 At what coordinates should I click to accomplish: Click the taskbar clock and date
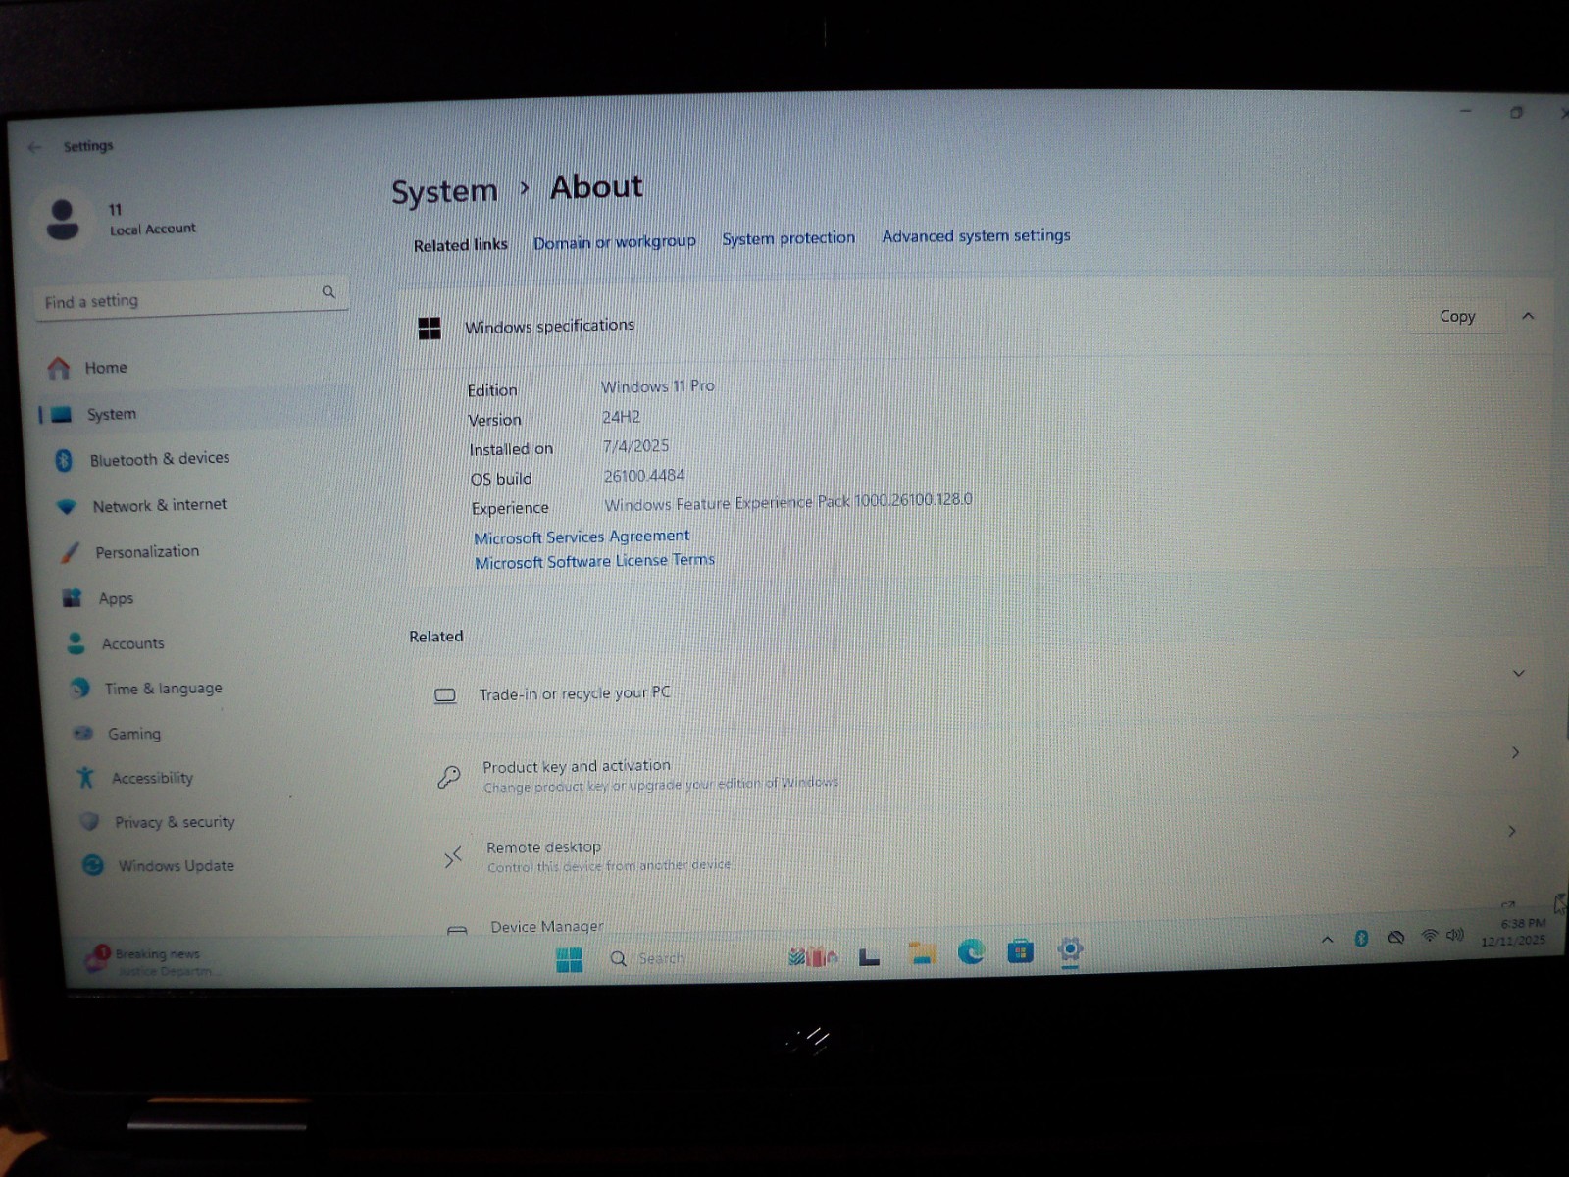click(1515, 932)
